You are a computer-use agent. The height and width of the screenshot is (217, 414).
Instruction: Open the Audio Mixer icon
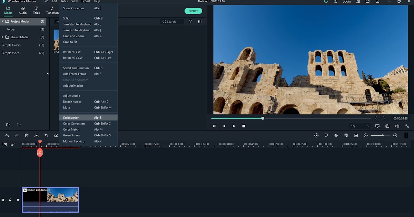(x=346, y=135)
